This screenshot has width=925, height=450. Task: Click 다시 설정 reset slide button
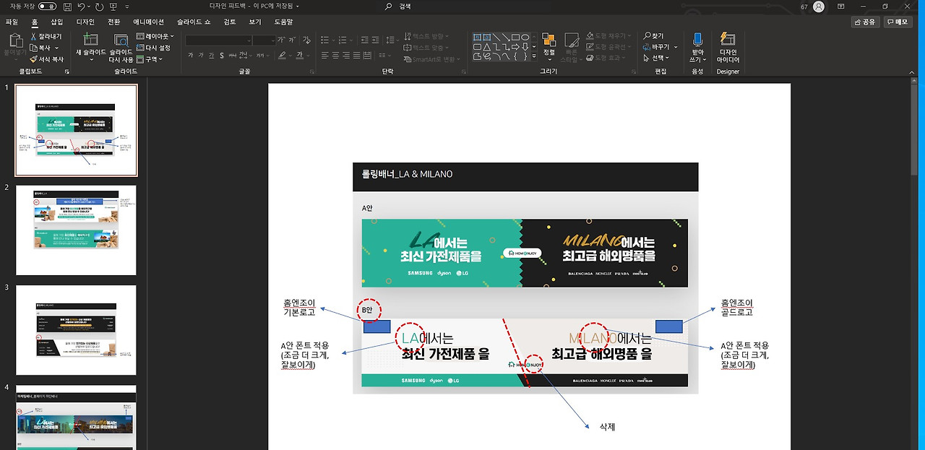[153, 48]
